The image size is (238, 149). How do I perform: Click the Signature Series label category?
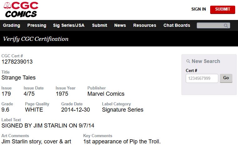(123, 110)
